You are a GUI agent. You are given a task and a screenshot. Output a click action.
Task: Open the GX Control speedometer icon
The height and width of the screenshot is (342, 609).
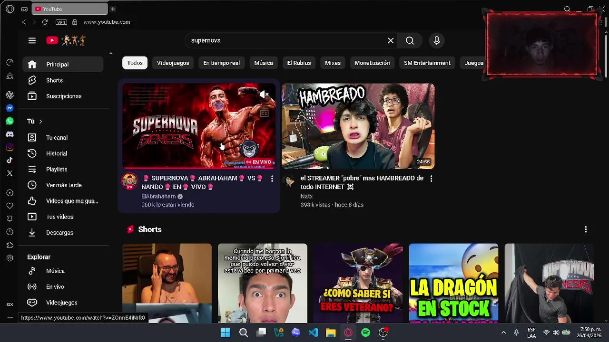[10, 62]
